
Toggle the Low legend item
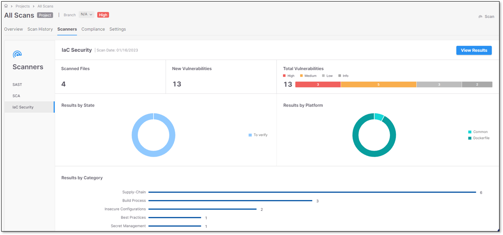(x=327, y=76)
